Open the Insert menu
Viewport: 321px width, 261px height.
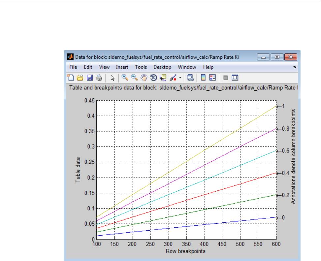[x=122, y=67]
